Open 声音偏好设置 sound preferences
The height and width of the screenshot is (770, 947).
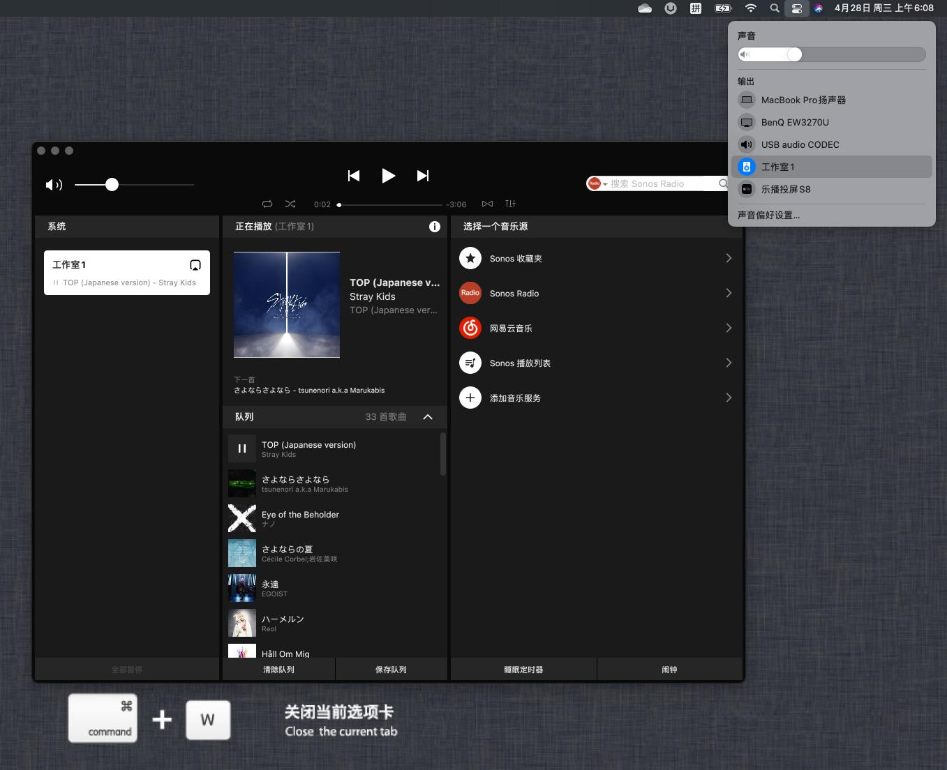point(769,215)
